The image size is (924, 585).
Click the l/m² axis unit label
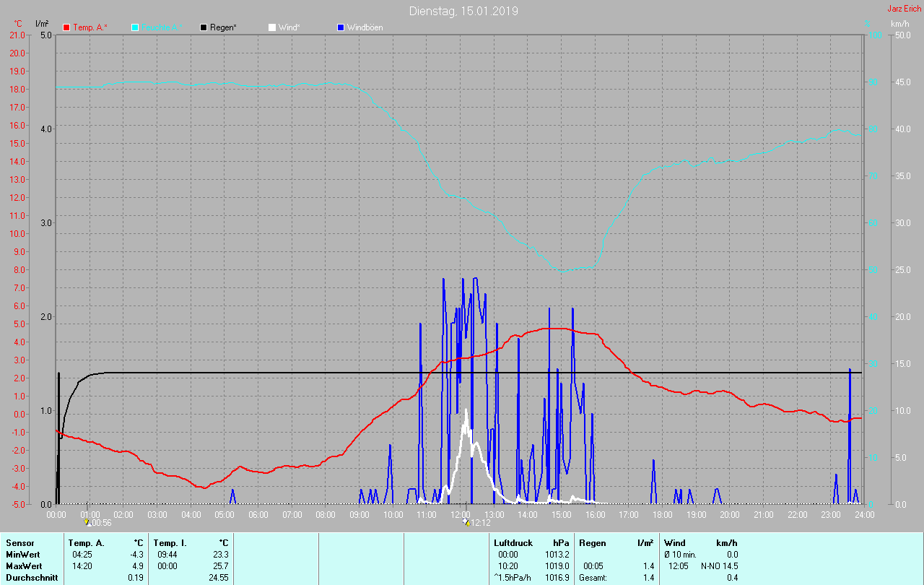[x=42, y=24]
